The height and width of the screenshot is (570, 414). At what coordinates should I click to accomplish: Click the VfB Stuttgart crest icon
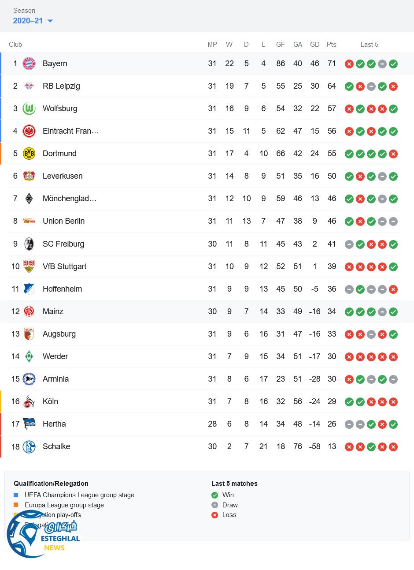tap(29, 266)
